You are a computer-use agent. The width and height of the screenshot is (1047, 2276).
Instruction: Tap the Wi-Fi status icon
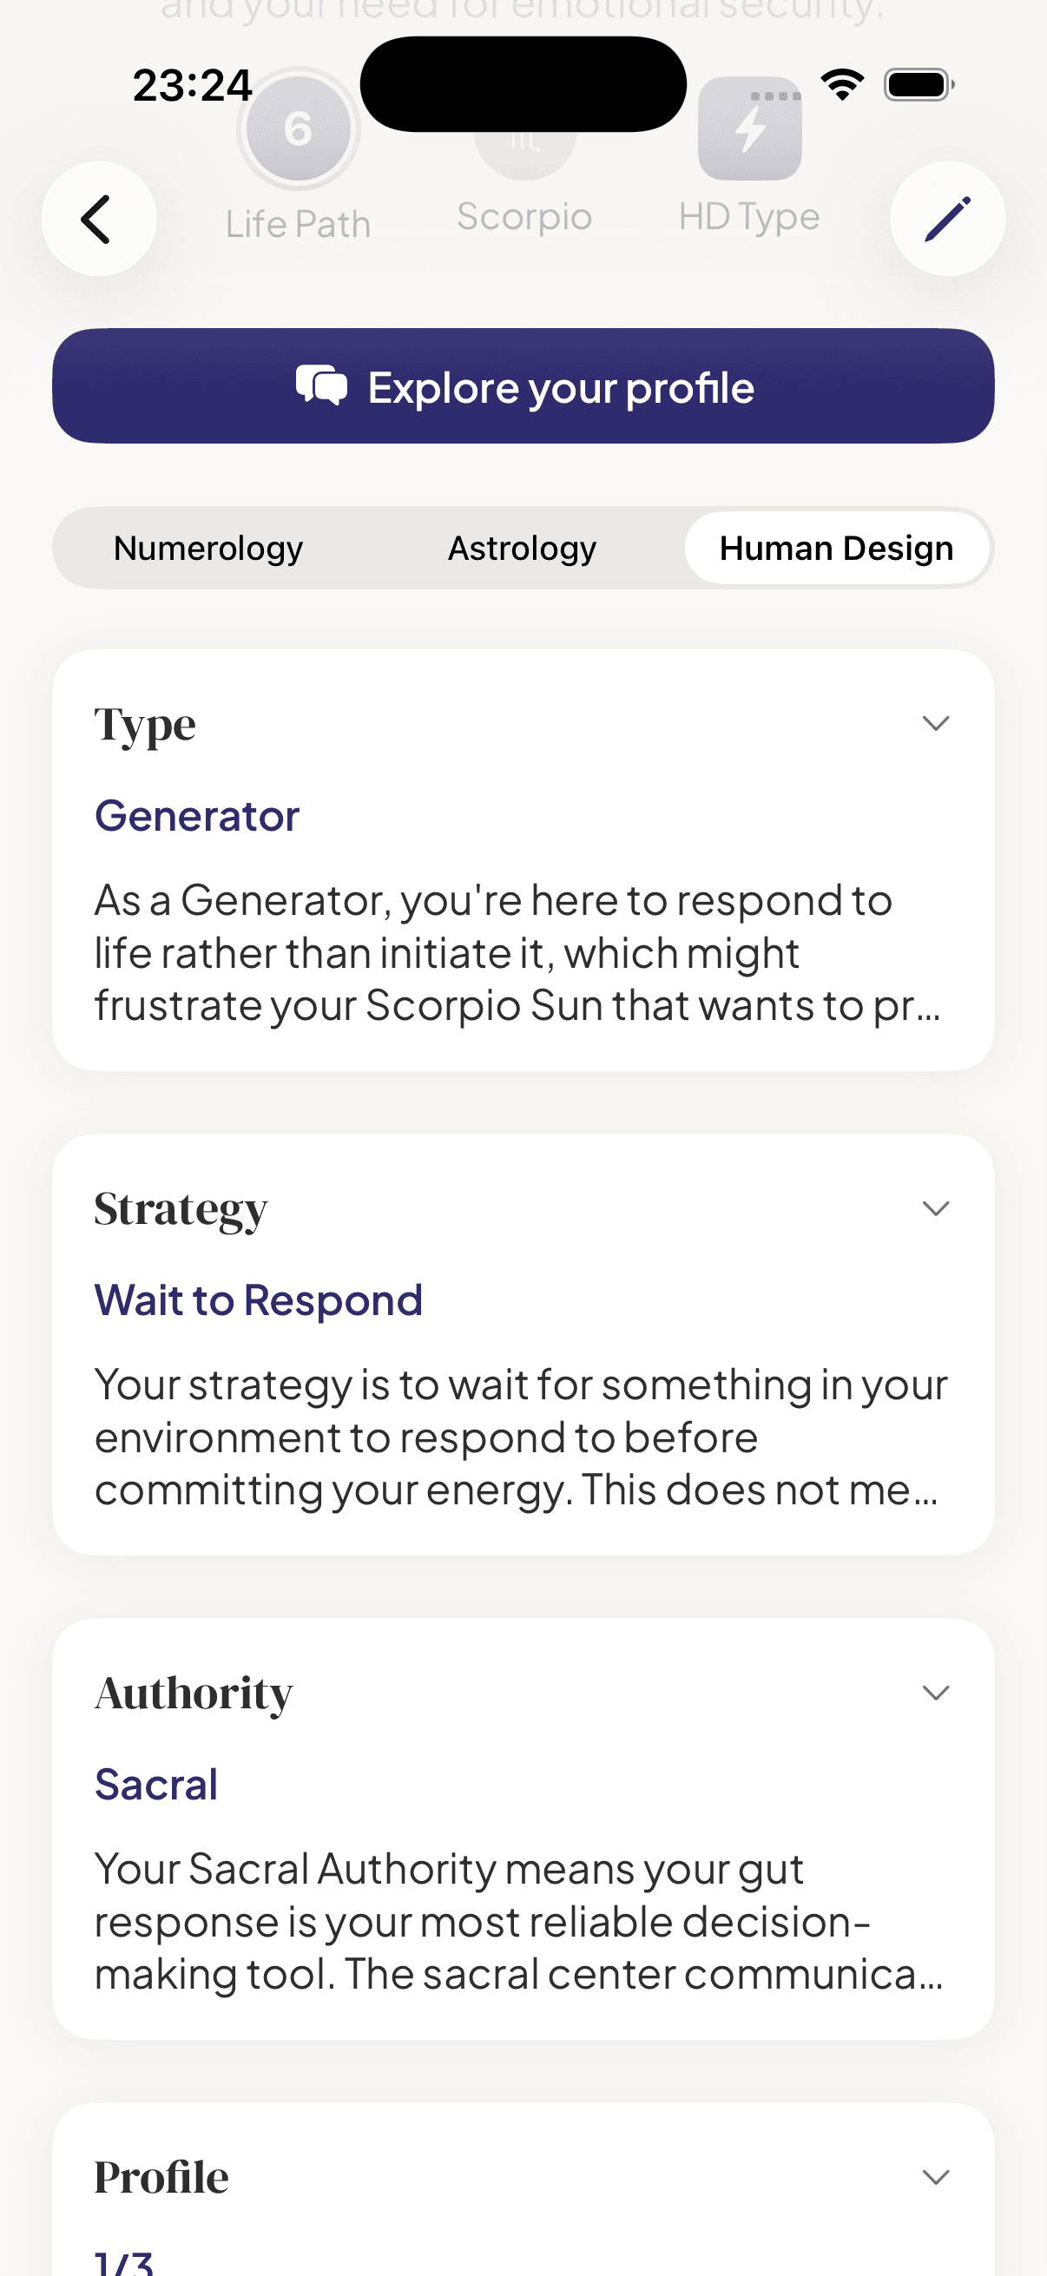point(842,85)
